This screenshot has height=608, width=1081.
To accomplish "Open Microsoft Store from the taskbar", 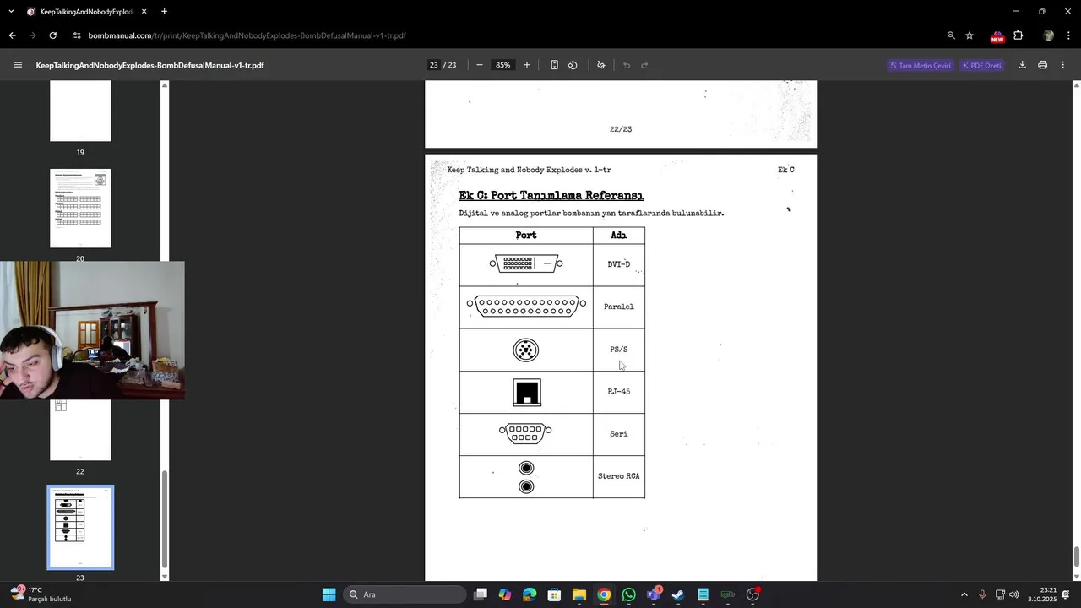I will 554,594.
